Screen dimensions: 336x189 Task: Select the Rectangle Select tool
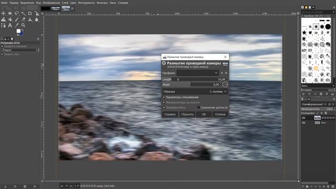(10, 13)
